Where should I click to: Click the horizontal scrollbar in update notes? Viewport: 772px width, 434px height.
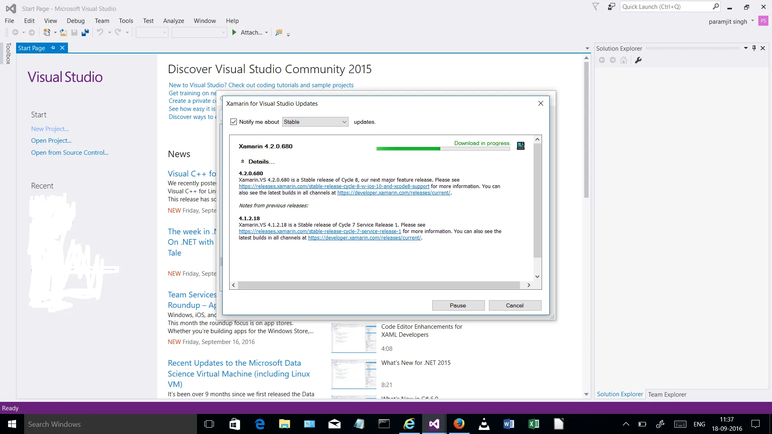pyautogui.click(x=378, y=285)
